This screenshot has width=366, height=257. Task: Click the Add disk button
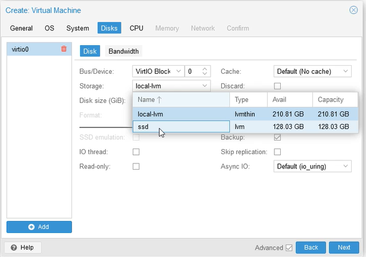tap(39, 227)
